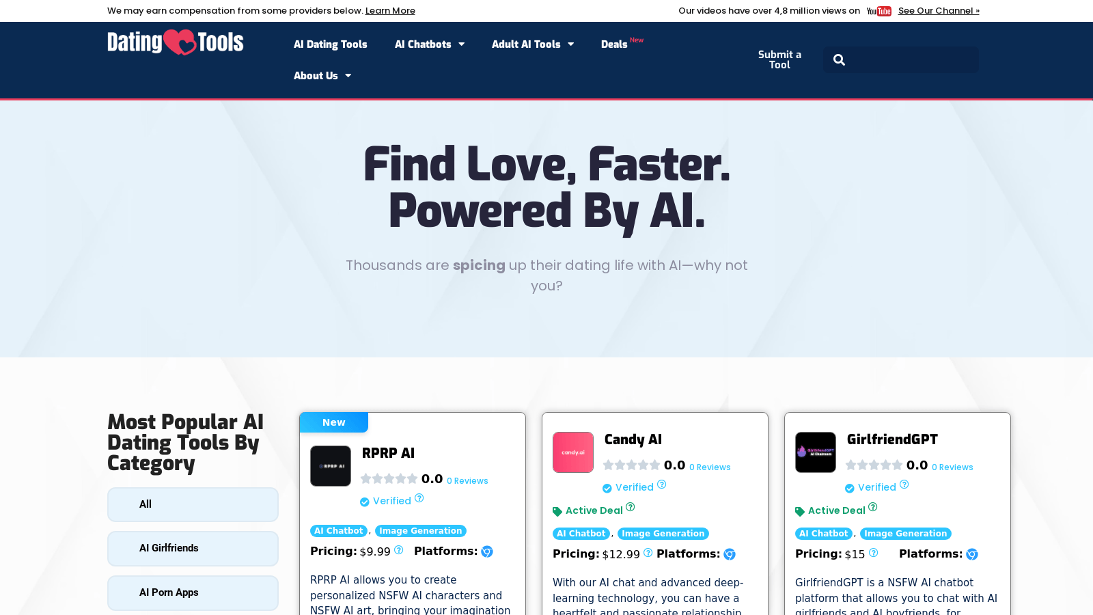
Task: Open the Adult AI Tools menu
Action: (x=526, y=44)
